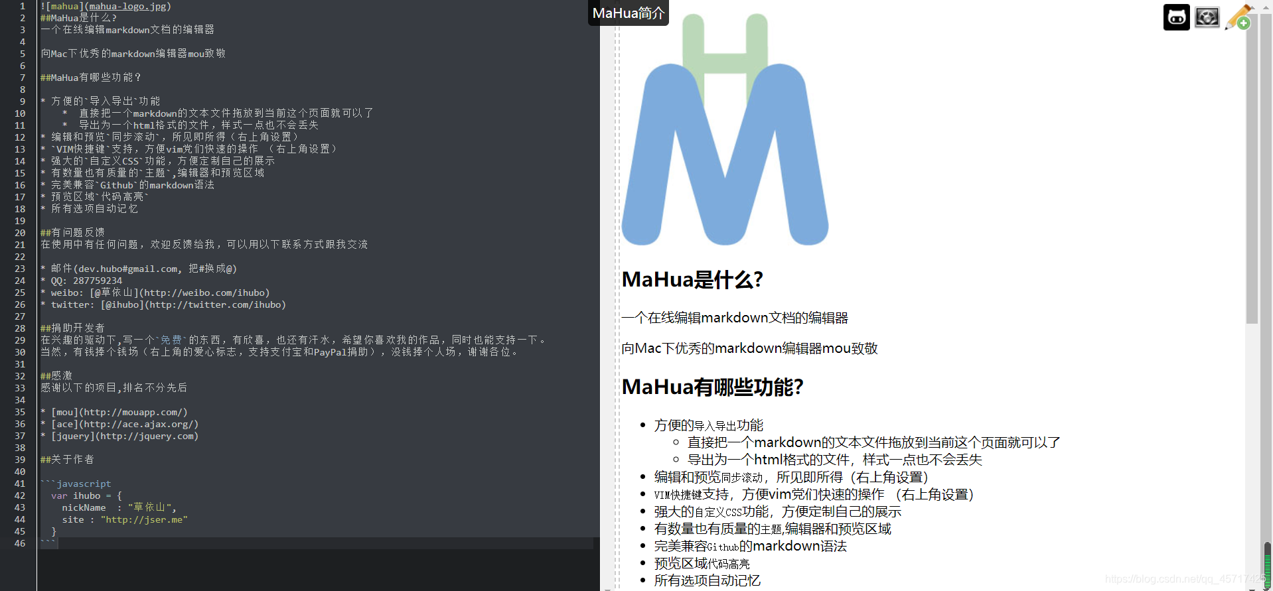Click editor line '* 所有选项自动记忆'
Image resolution: width=1273 pixels, height=591 pixels.
click(x=89, y=209)
